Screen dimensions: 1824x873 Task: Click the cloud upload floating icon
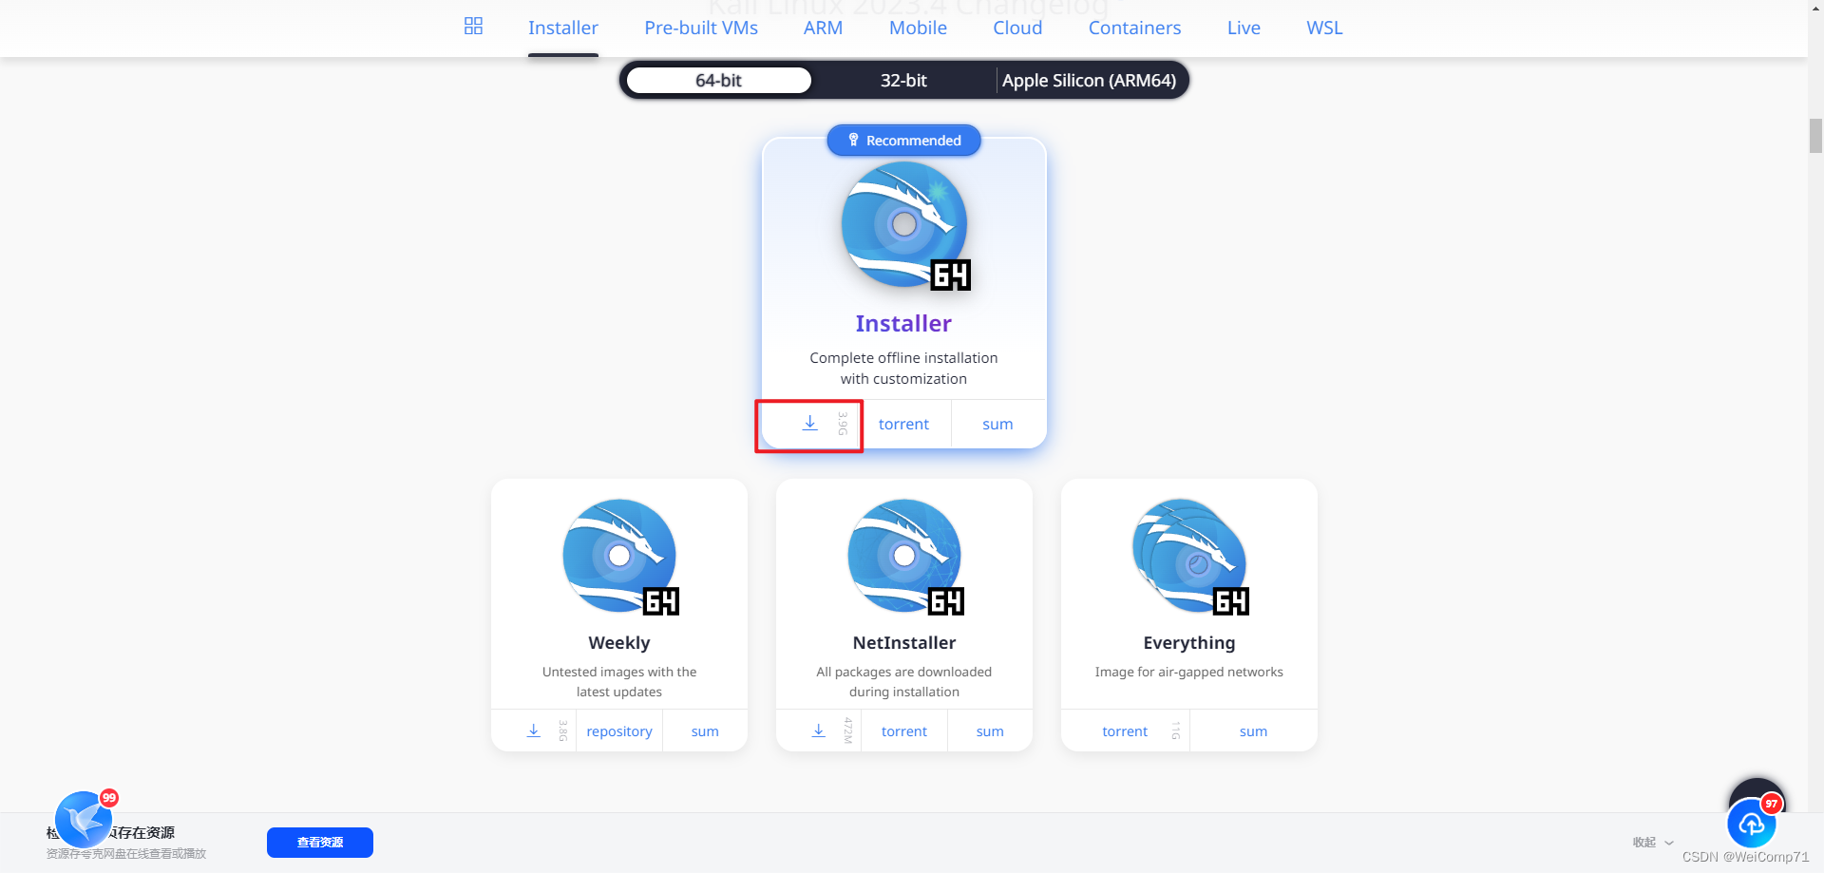pyautogui.click(x=1752, y=823)
